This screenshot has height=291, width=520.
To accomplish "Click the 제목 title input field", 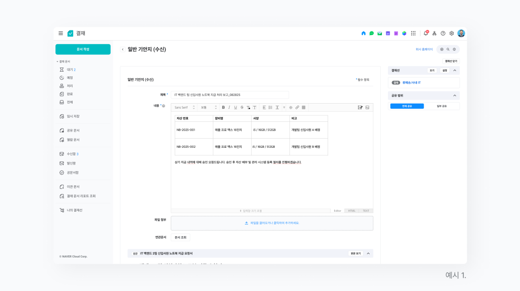I will [x=230, y=94].
